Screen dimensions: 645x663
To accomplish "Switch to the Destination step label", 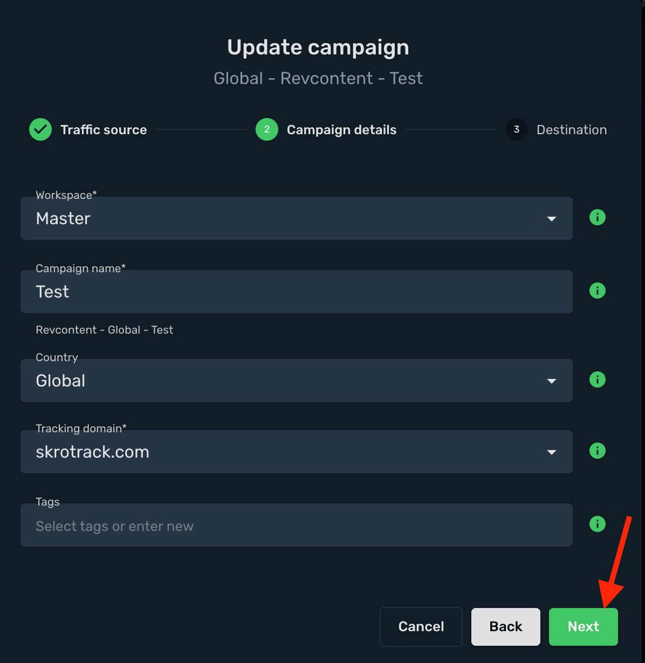I will pos(572,130).
